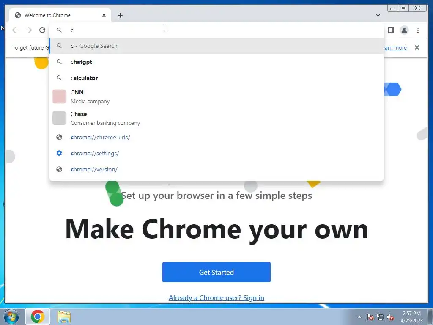The height and width of the screenshot is (325, 433).
Task: Click the globe icon beside chrome://version/
Action: click(x=59, y=169)
